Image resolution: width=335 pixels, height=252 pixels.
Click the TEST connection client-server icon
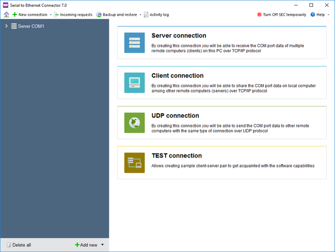pyautogui.click(x=134, y=162)
